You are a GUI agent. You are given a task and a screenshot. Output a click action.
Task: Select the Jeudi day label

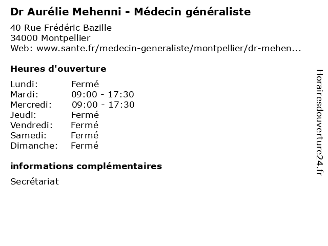click(x=23, y=115)
